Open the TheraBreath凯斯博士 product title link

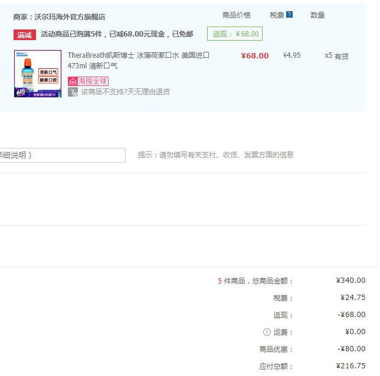tap(139, 61)
